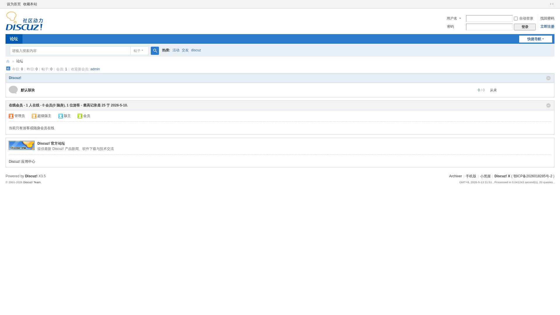Click the default forum speech bubble icon

(x=13, y=90)
